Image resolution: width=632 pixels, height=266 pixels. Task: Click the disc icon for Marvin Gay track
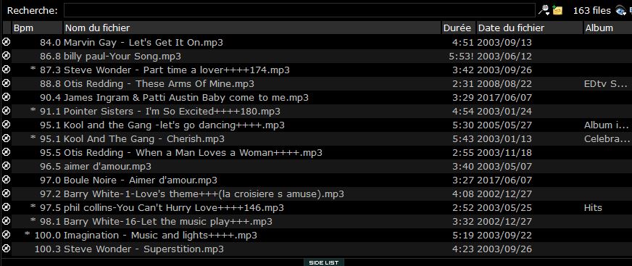(x=6, y=42)
